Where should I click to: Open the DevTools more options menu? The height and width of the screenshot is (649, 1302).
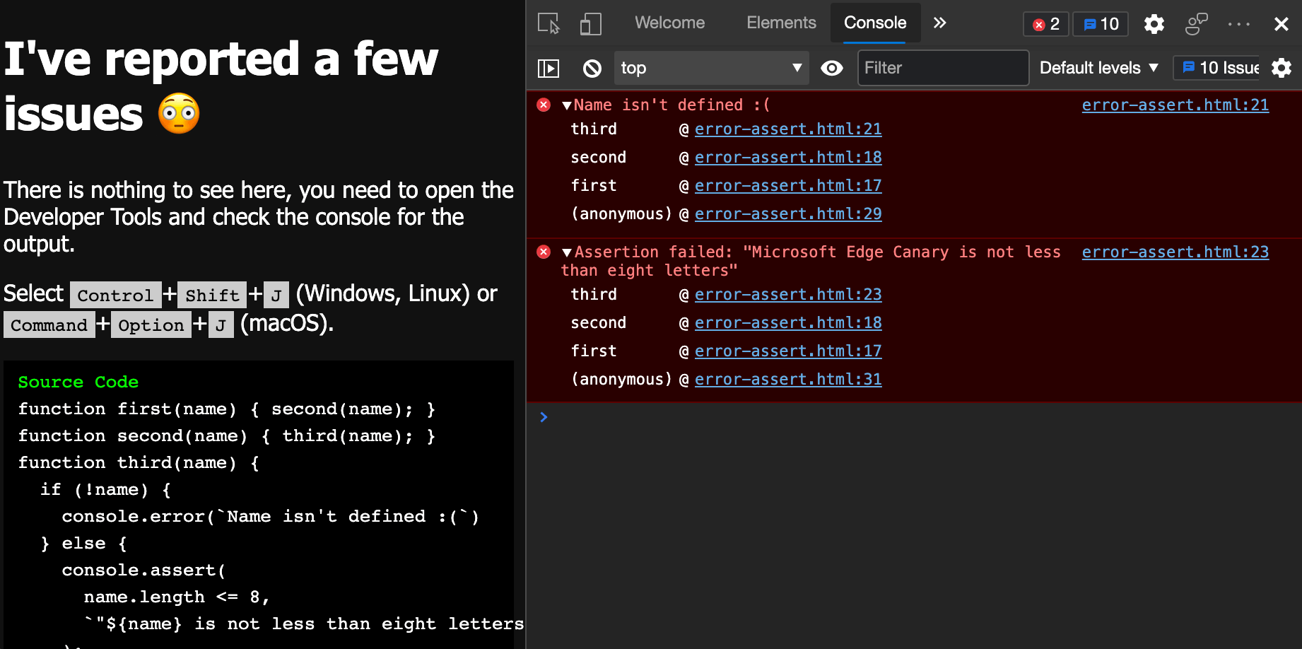pyautogui.click(x=1239, y=23)
